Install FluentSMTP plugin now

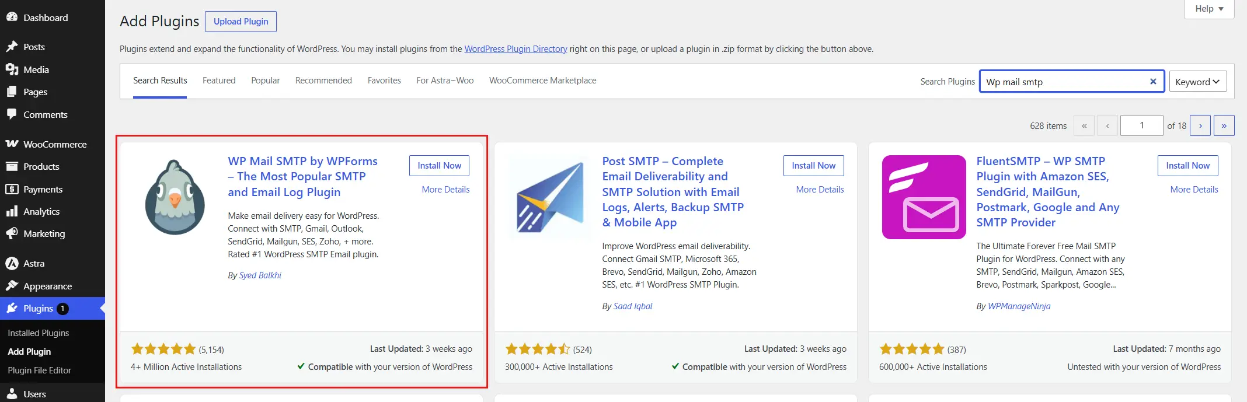click(1188, 166)
